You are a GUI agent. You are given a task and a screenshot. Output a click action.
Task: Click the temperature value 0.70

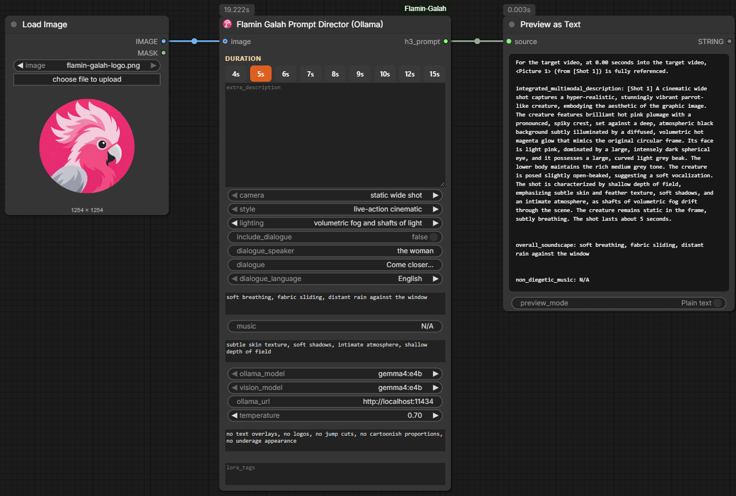tap(415, 415)
